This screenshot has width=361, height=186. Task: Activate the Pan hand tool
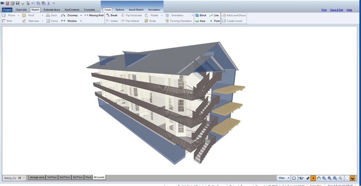[318, 178]
